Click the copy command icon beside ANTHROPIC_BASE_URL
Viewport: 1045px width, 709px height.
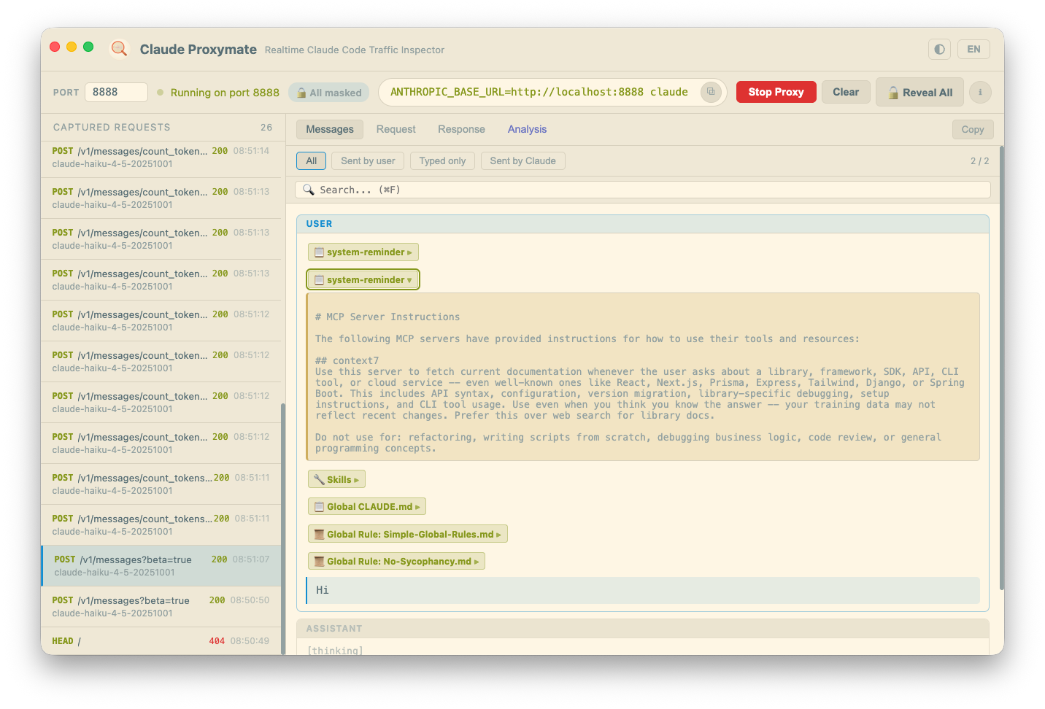(x=711, y=92)
